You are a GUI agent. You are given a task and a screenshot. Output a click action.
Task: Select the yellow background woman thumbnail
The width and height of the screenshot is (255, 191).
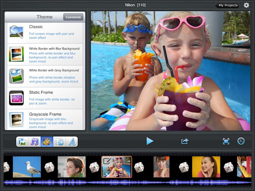point(206,167)
